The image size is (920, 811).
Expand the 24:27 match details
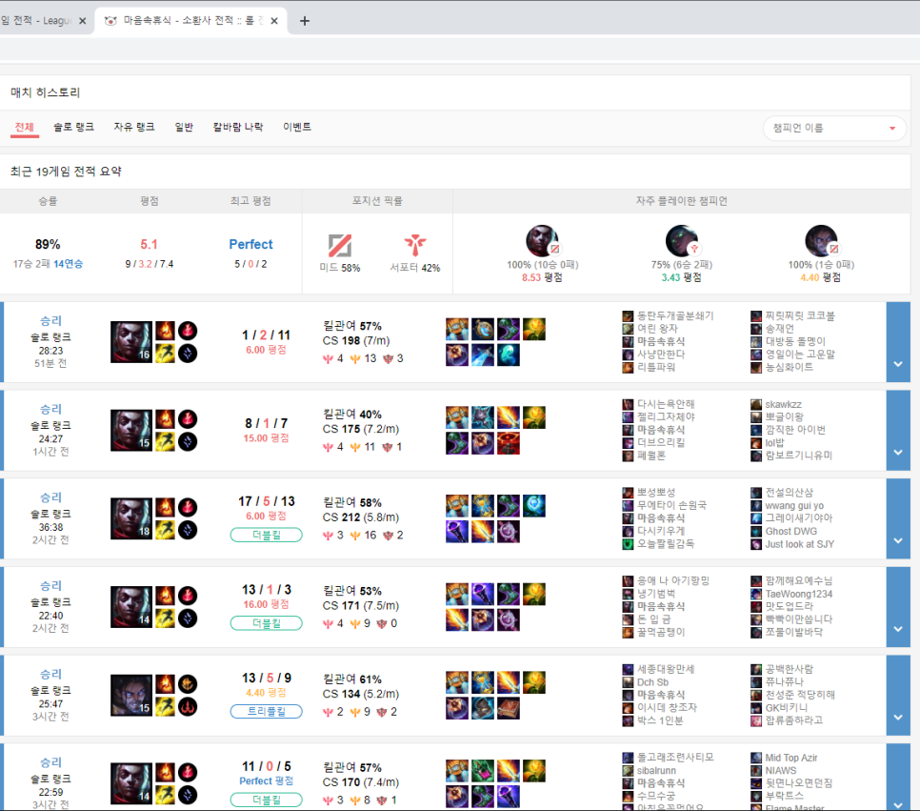(x=898, y=431)
